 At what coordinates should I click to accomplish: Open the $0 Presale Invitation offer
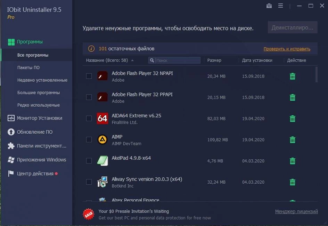(x=134, y=211)
